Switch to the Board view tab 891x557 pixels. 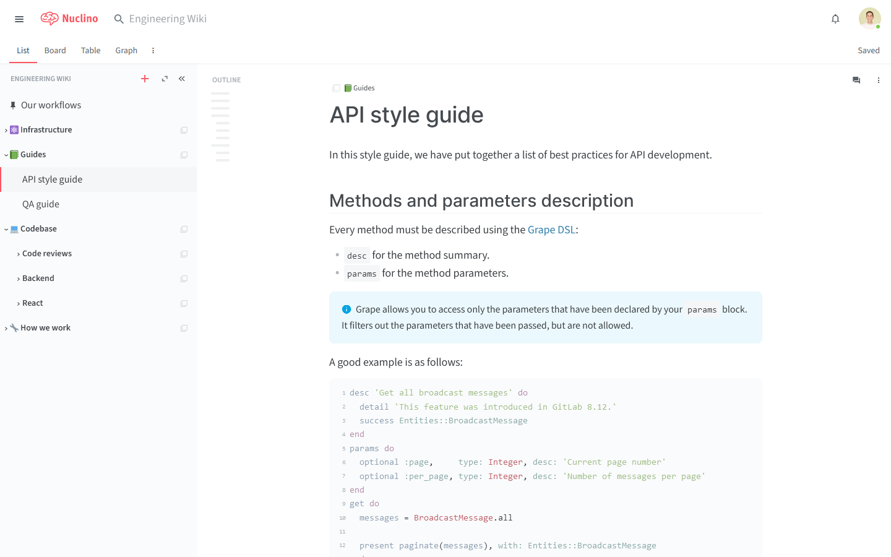point(55,51)
